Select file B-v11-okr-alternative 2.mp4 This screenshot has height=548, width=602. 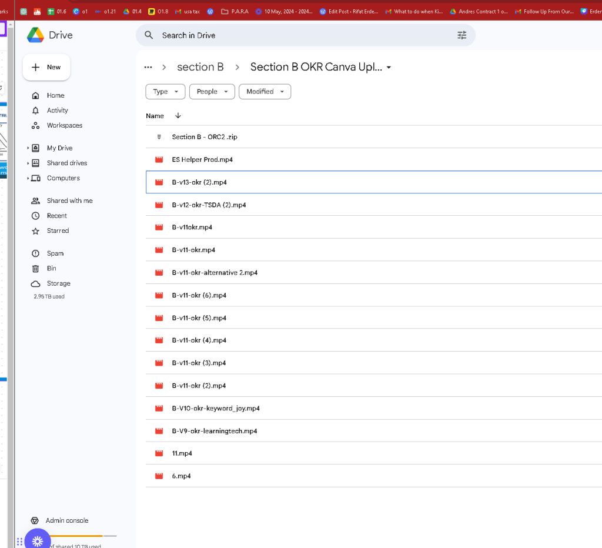pos(374,272)
